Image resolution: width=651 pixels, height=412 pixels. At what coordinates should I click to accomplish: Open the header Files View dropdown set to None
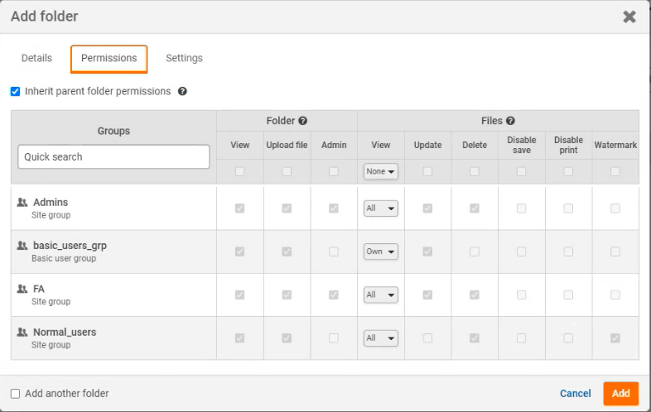click(380, 171)
